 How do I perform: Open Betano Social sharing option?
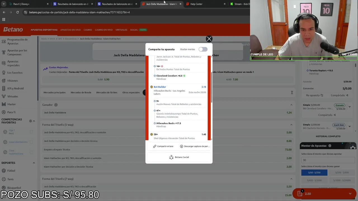point(179,157)
